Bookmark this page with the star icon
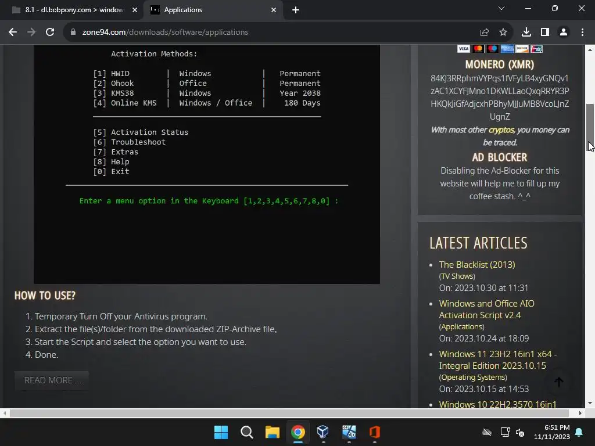 click(x=503, y=33)
